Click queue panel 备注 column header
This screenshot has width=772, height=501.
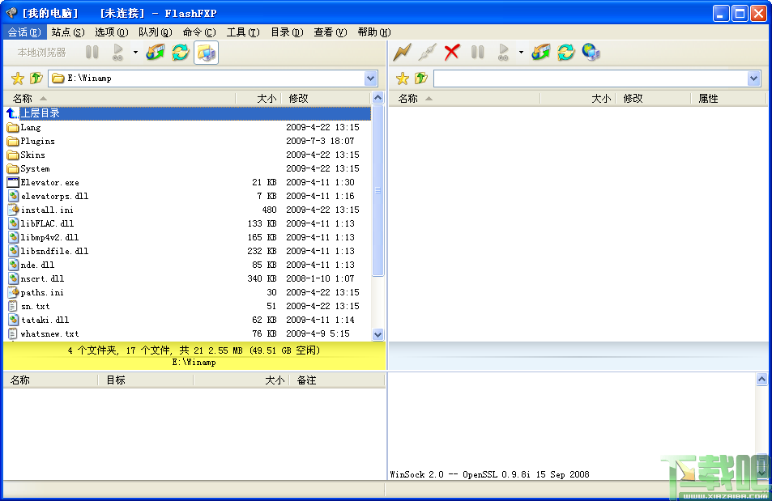point(336,380)
